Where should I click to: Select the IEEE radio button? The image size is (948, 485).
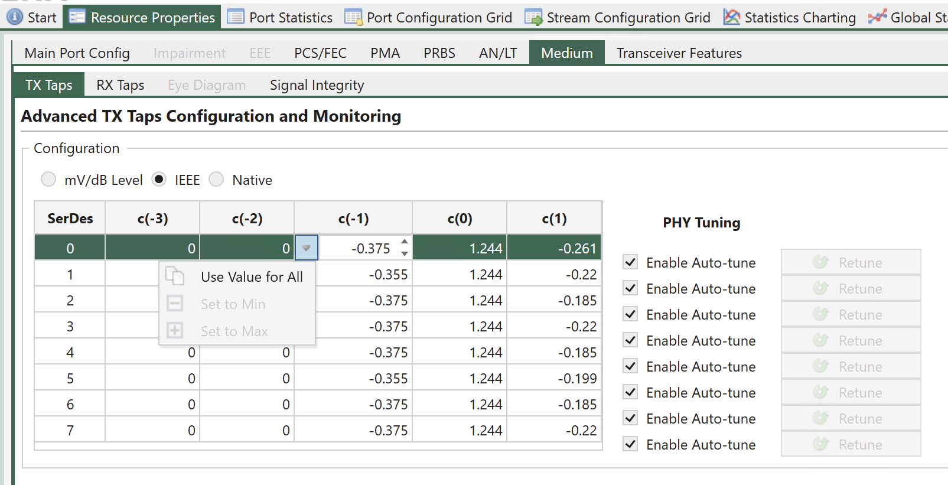pyautogui.click(x=159, y=179)
